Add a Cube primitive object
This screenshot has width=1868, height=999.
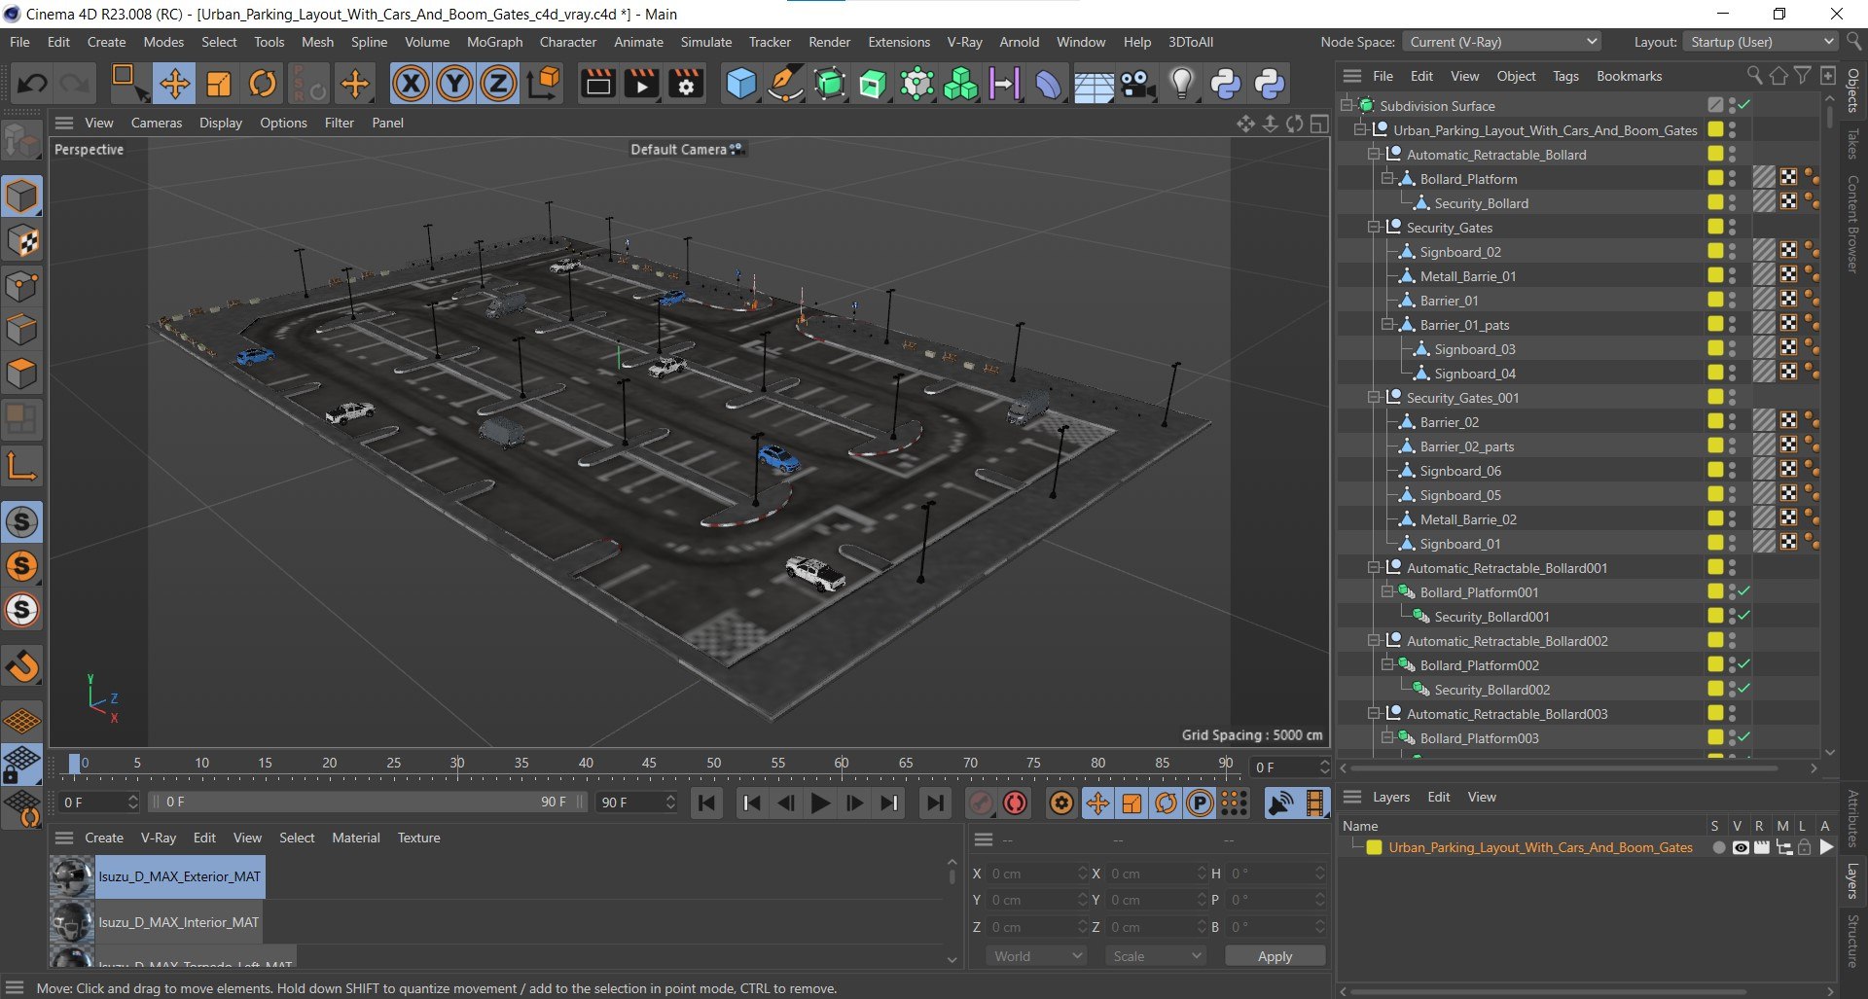tap(740, 84)
